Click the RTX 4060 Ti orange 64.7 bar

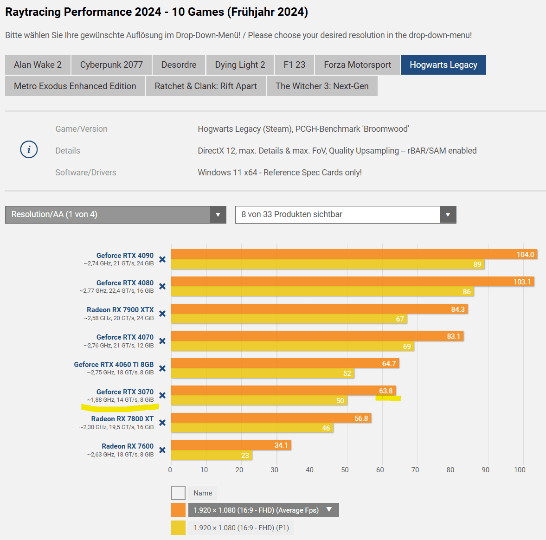[285, 364]
